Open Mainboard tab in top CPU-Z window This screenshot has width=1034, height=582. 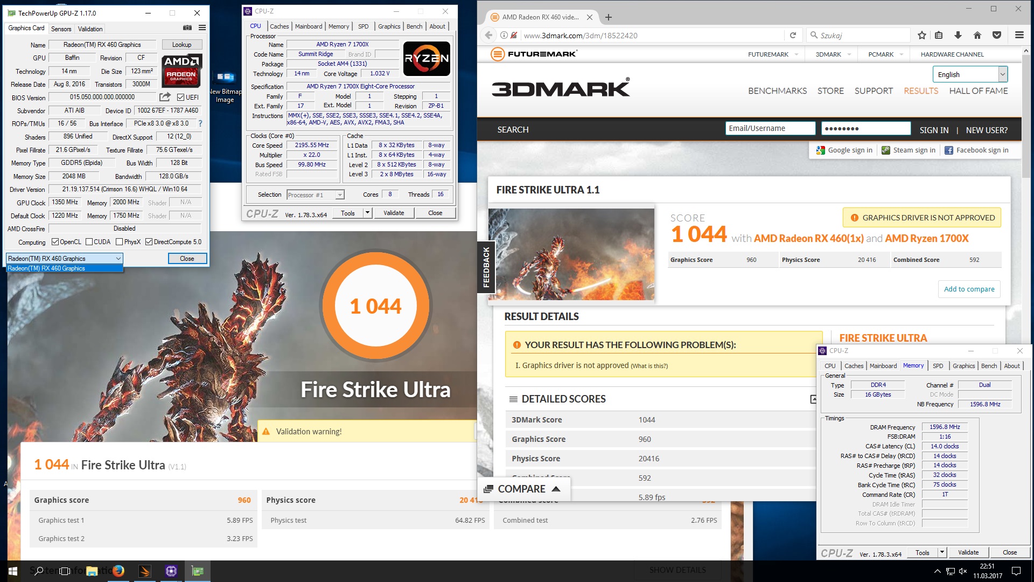pos(309,26)
